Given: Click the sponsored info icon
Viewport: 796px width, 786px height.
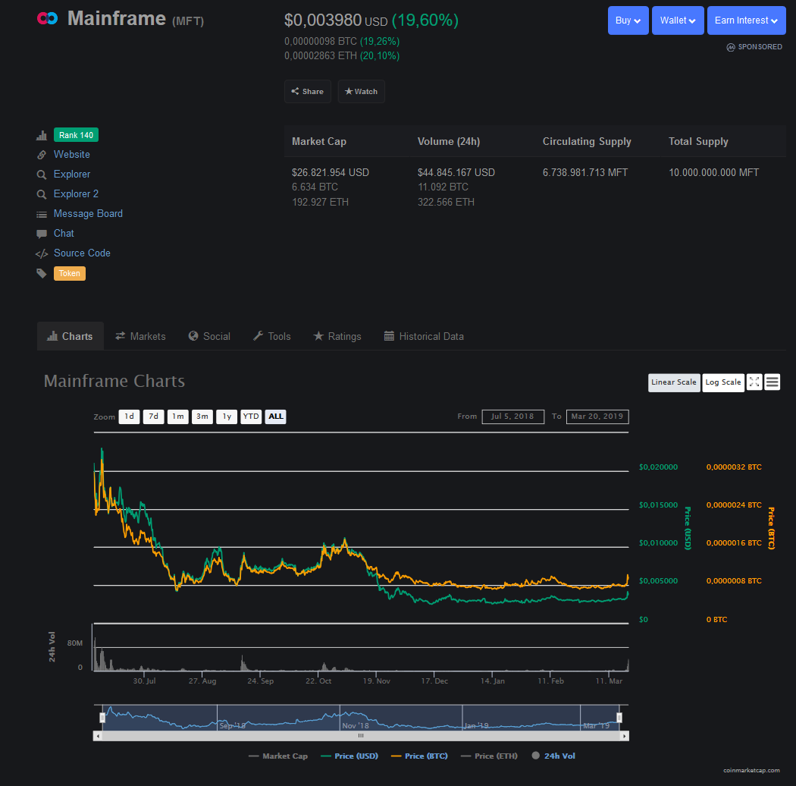Looking at the screenshot, I should (731, 47).
